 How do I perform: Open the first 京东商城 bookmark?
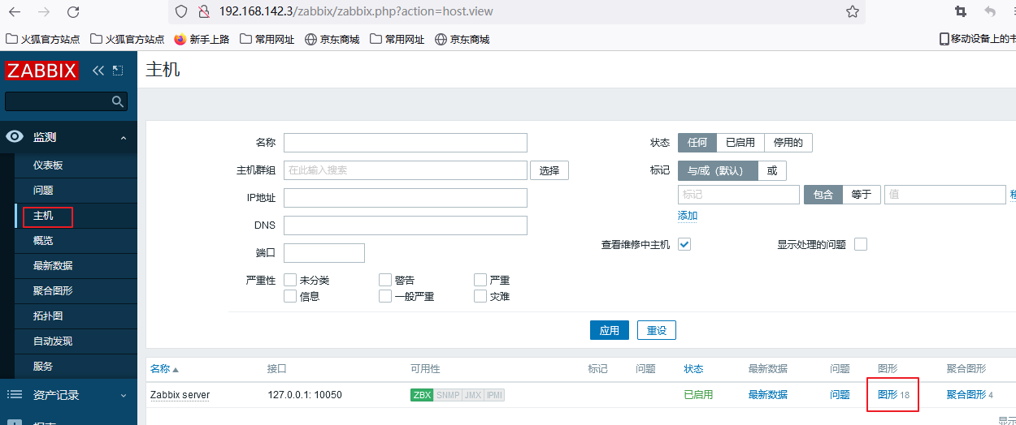pos(332,39)
